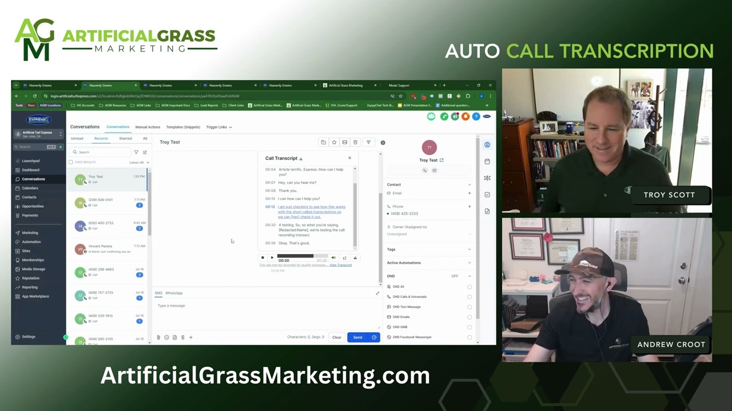Delete the conversation with the trash icon
Image resolution: width=732 pixels, height=411 pixels.
[x=355, y=142]
